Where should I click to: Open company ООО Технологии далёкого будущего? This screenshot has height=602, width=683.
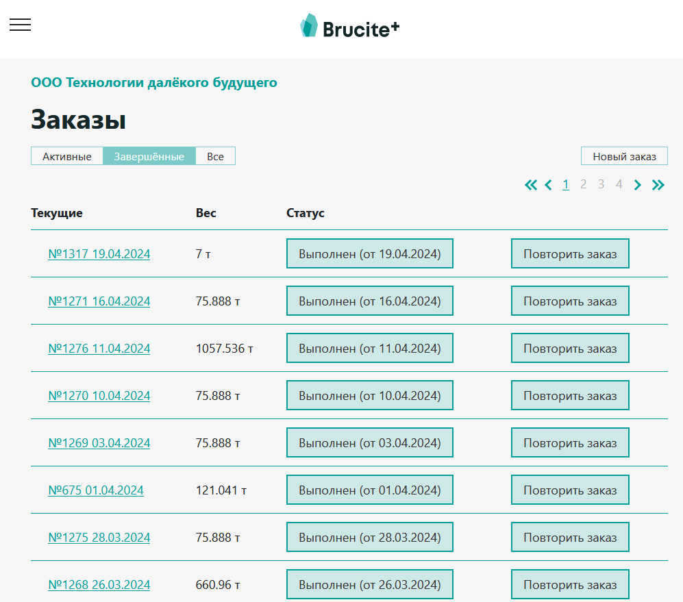pyautogui.click(x=153, y=82)
